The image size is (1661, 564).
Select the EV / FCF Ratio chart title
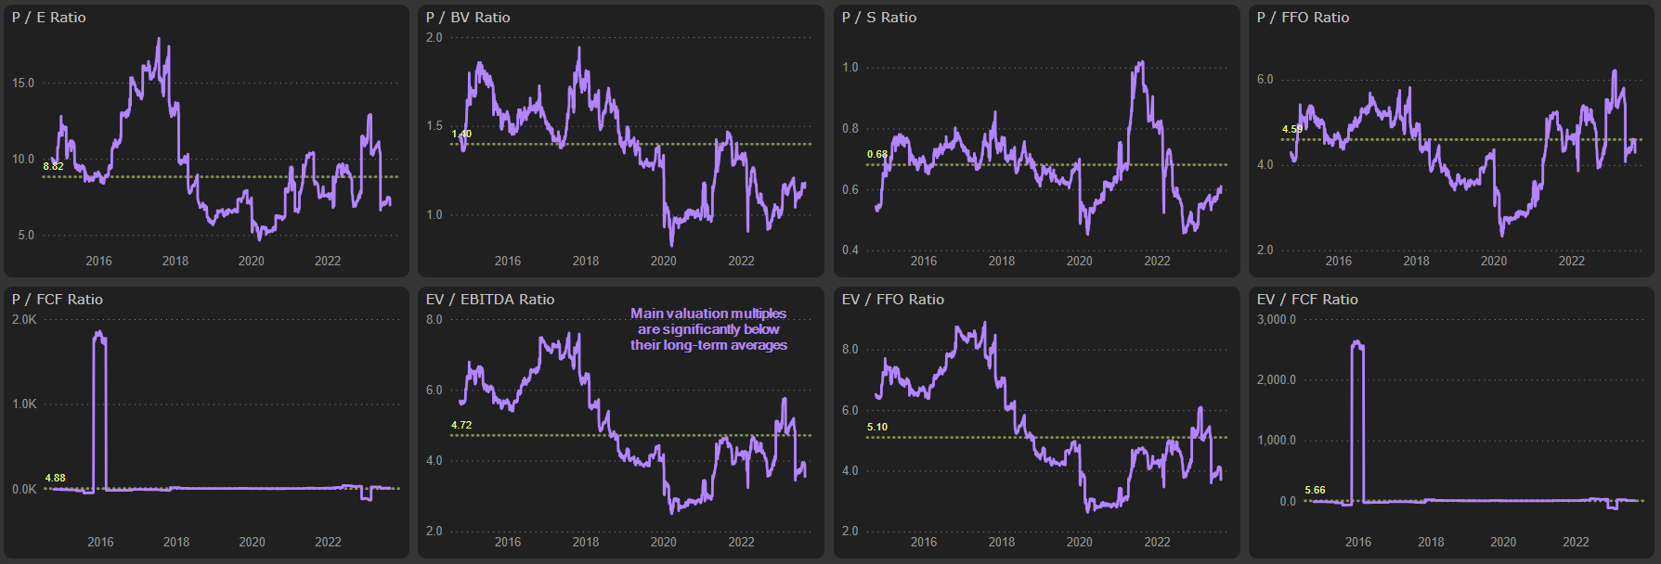pos(1307,300)
